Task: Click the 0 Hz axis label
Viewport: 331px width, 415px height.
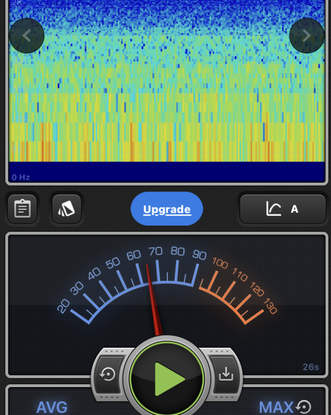Action: [21, 177]
